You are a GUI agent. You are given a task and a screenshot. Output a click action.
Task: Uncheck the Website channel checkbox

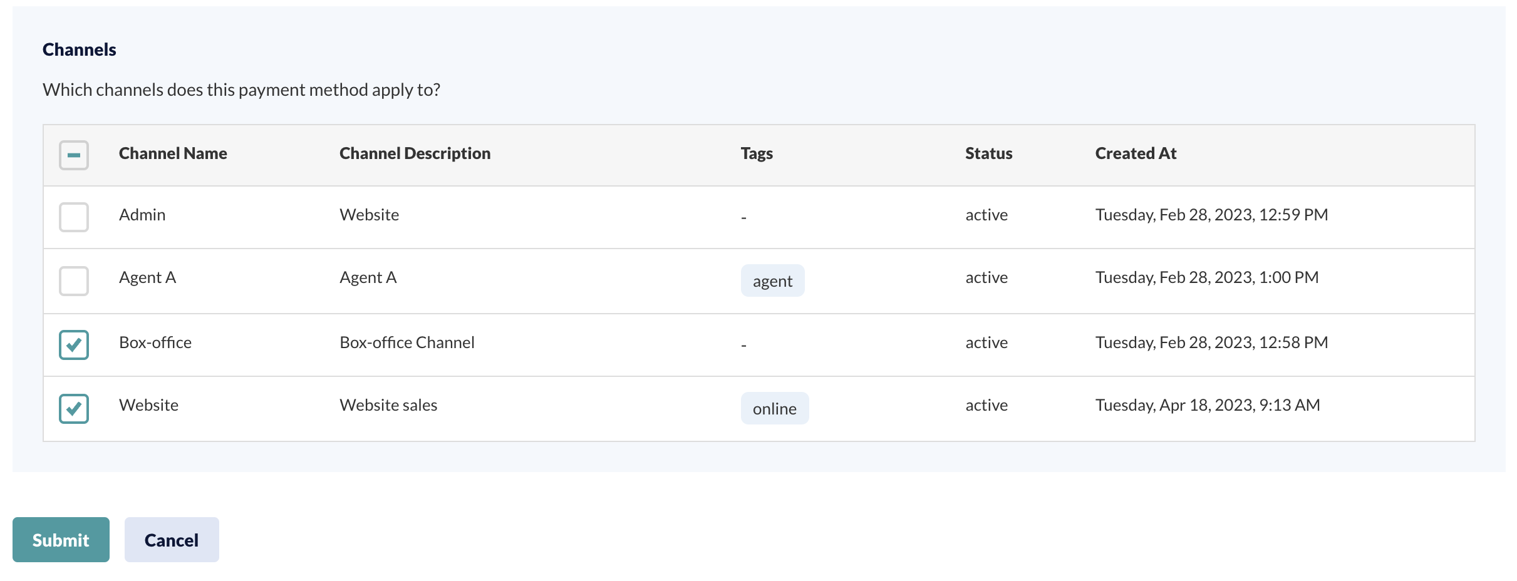pyautogui.click(x=74, y=409)
